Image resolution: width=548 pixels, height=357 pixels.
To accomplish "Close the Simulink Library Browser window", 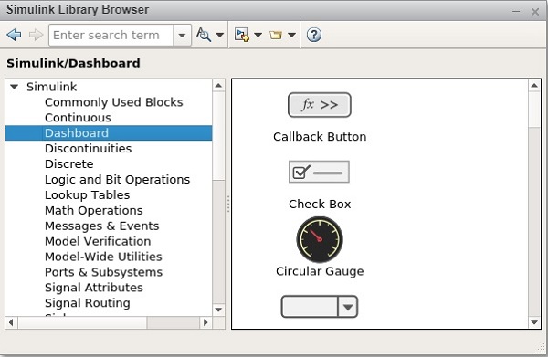I will pos(535,12).
